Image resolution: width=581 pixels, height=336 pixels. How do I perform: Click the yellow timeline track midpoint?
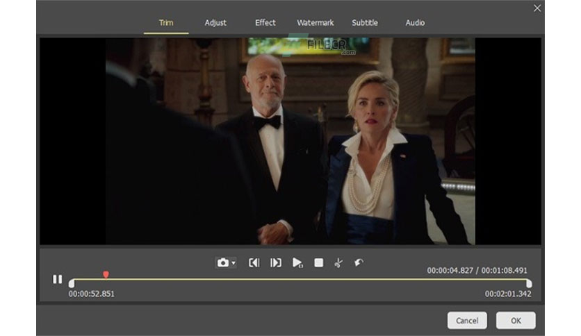[300, 279]
